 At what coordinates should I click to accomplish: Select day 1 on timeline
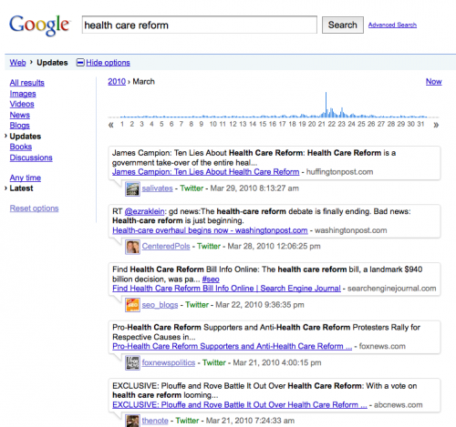122,124
